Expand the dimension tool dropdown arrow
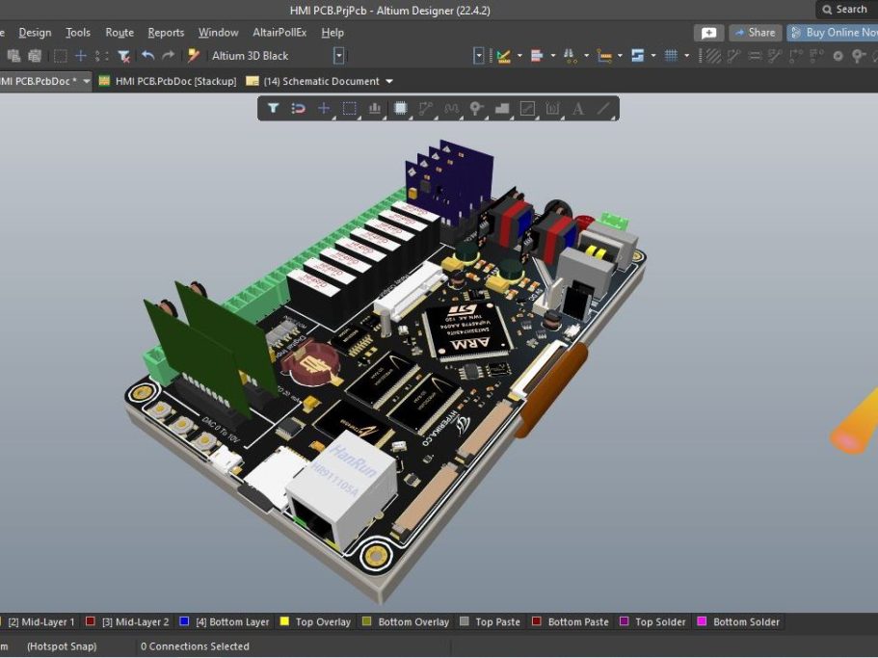878x658 pixels. [519, 55]
